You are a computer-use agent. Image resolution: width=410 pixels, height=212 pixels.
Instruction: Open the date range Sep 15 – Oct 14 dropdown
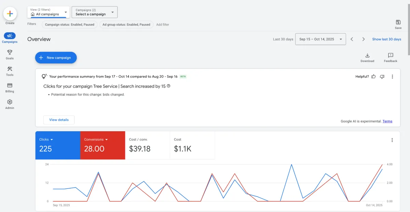tap(320, 39)
